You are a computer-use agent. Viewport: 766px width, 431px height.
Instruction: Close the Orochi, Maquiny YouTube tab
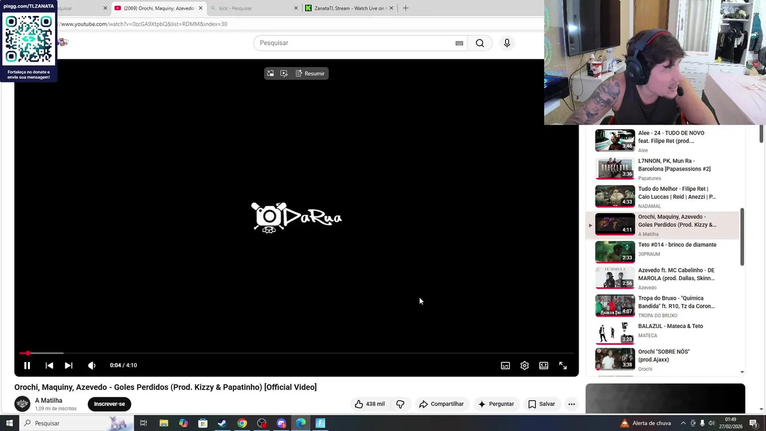click(x=200, y=8)
